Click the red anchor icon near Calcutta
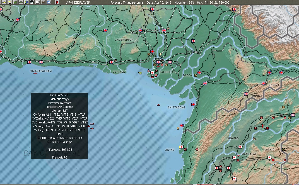Screen dimensions: 299x185 click(148, 71)
